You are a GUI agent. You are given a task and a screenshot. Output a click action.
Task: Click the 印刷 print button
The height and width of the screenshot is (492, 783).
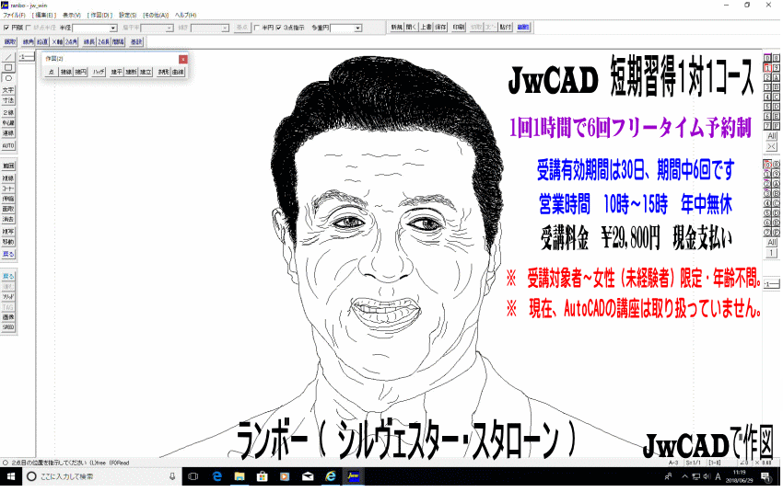tap(459, 28)
